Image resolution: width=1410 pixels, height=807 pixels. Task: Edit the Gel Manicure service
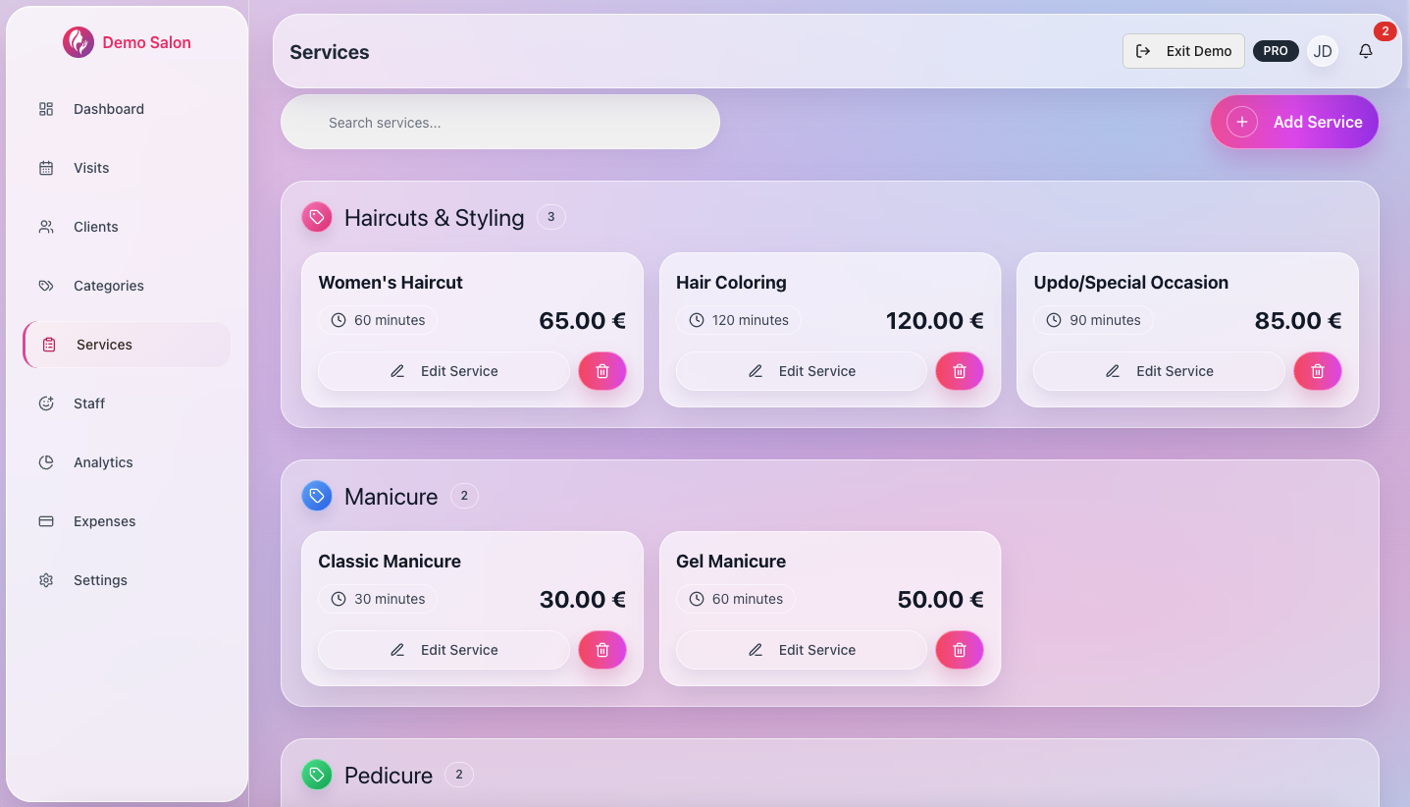(802, 650)
